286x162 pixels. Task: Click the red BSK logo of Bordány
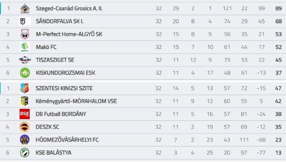coord(25,114)
